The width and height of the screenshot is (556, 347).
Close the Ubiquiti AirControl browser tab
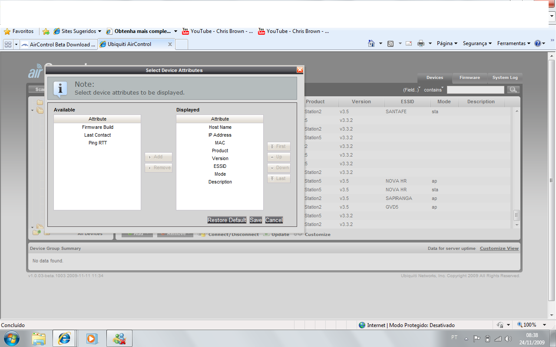coord(170,44)
